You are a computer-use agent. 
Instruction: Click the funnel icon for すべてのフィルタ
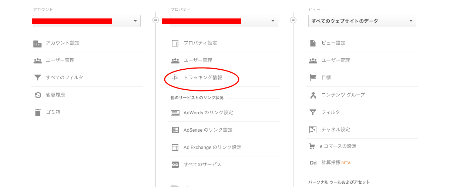pyautogui.click(x=37, y=78)
